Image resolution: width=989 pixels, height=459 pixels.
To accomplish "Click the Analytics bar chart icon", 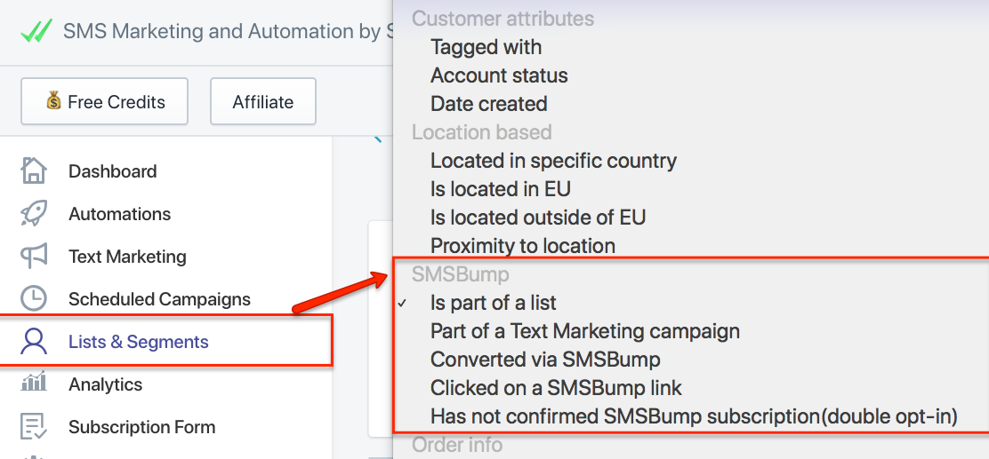I will pos(34,382).
